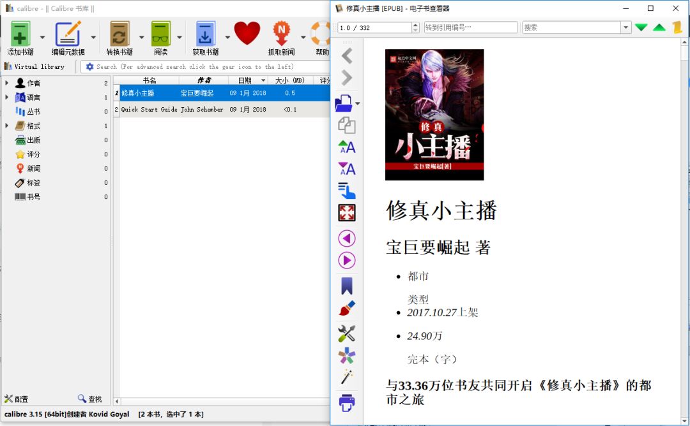Open Edit metadata (编辑元数据) tool
Image resolution: width=690 pixels, height=426 pixels.
click(x=68, y=34)
